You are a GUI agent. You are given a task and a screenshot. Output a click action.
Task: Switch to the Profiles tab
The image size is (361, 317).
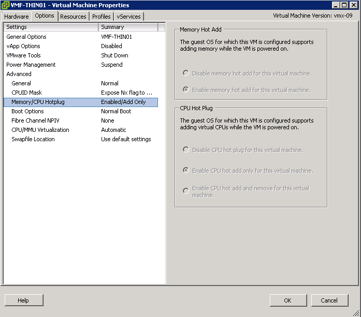point(102,17)
